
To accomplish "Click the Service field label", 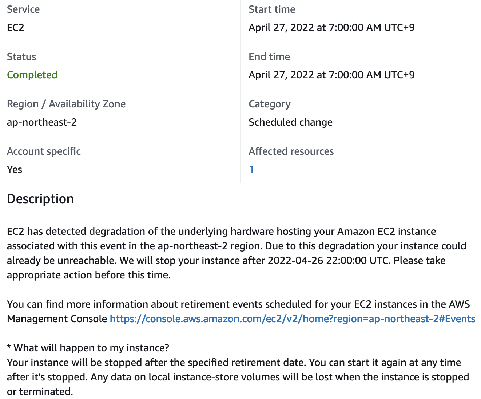I will (x=23, y=9).
